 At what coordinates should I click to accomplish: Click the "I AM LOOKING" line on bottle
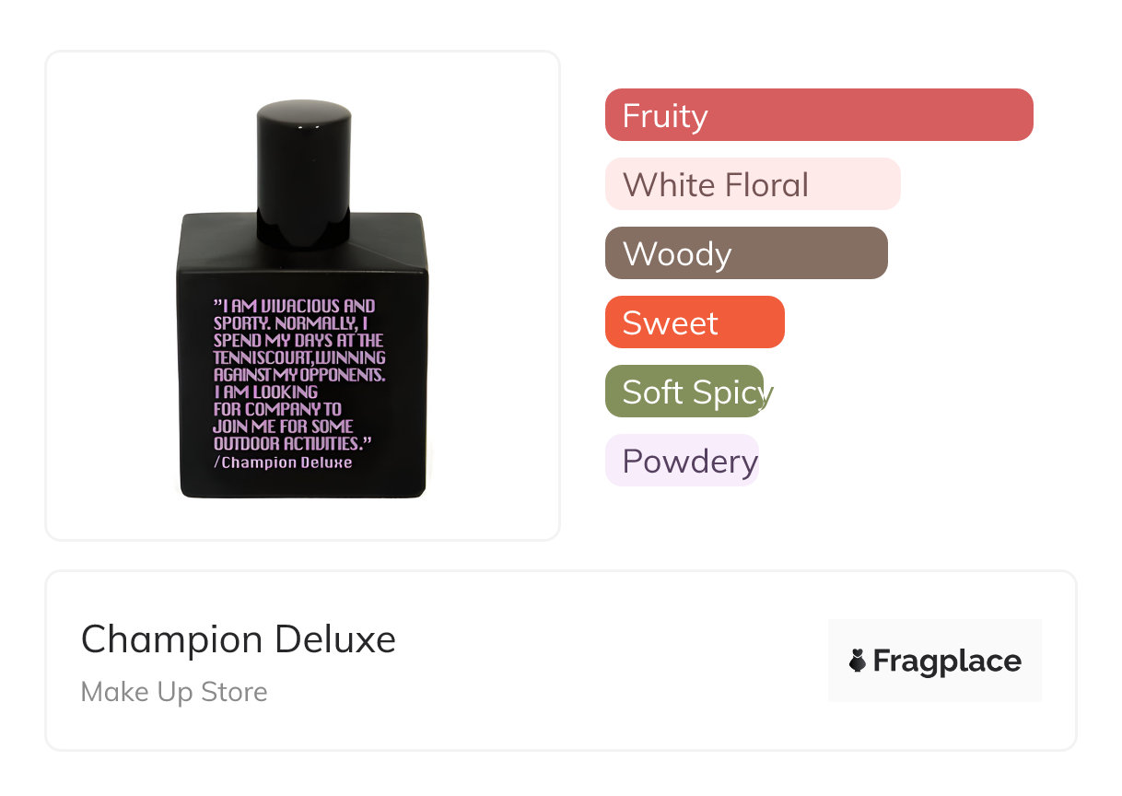pyautogui.click(x=265, y=392)
